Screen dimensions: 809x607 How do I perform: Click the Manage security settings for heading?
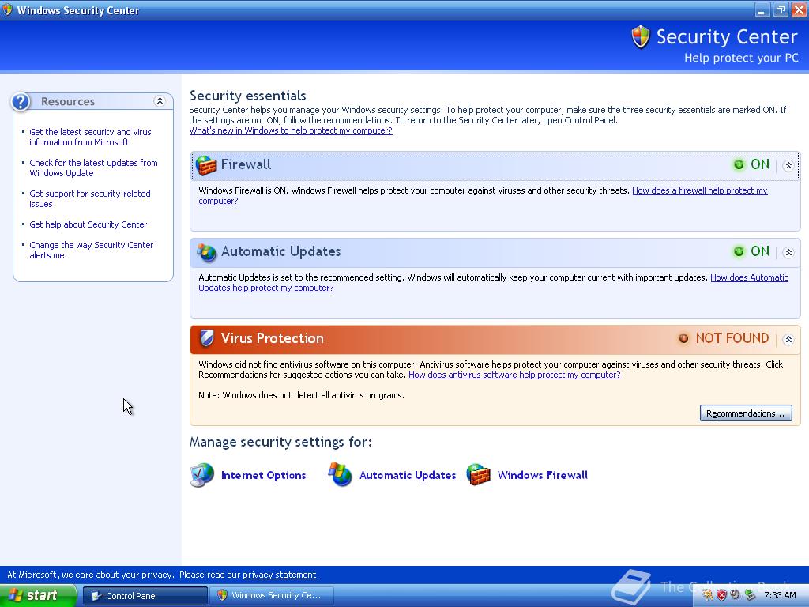click(x=280, y=442)
